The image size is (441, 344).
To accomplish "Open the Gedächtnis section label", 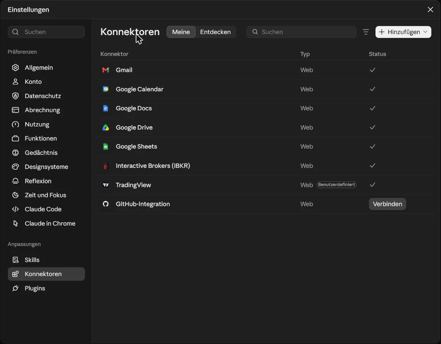I will pyautogui.click(x=41, y=153).
